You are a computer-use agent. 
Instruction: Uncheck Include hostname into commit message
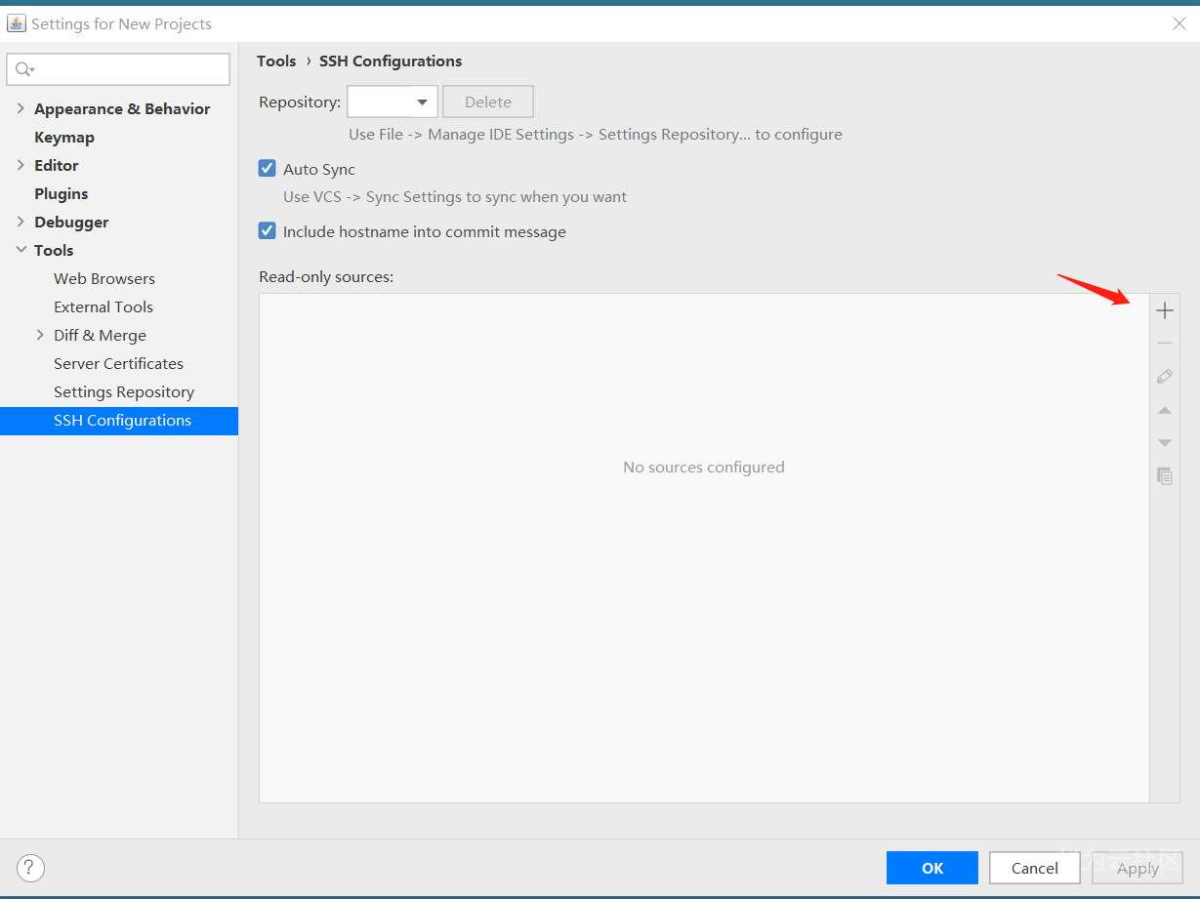point(268,231)
